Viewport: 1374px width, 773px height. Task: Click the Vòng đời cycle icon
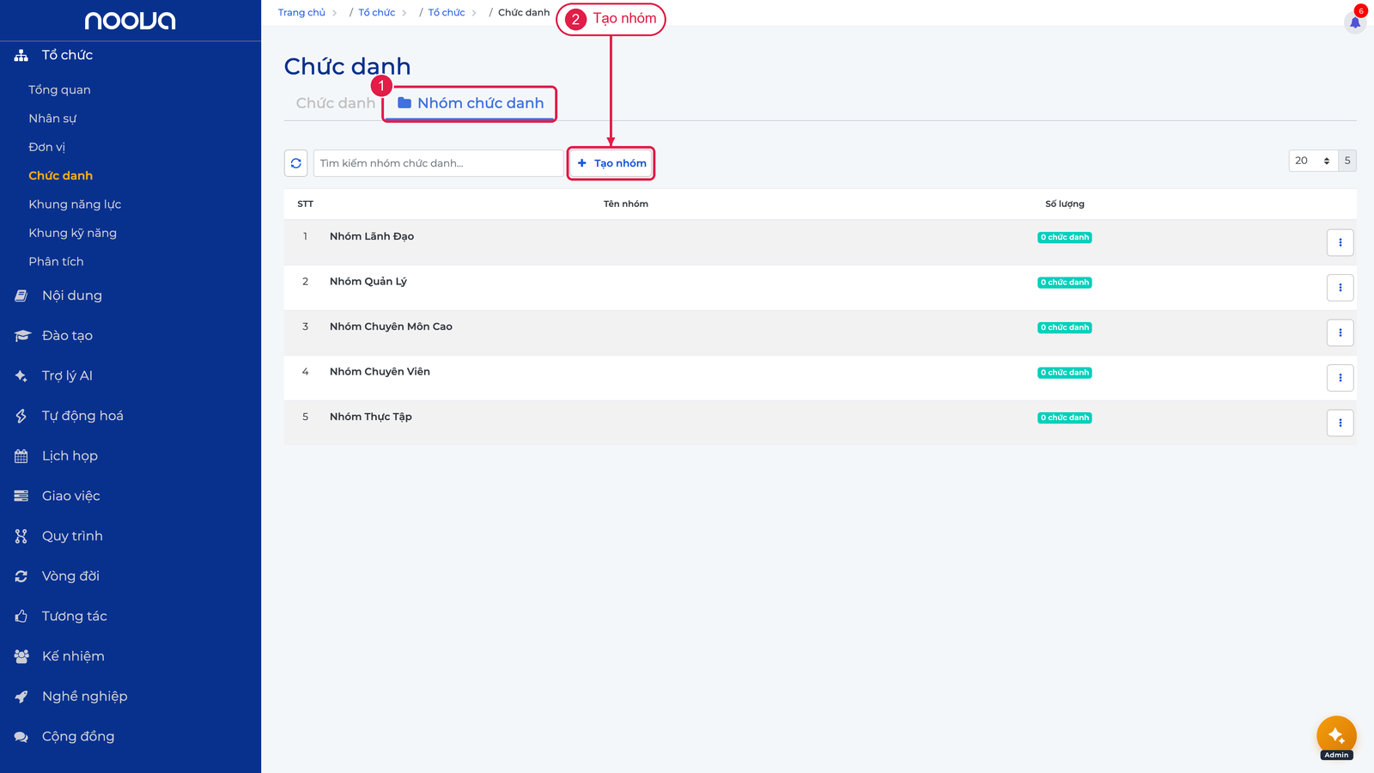pos(21,576)
